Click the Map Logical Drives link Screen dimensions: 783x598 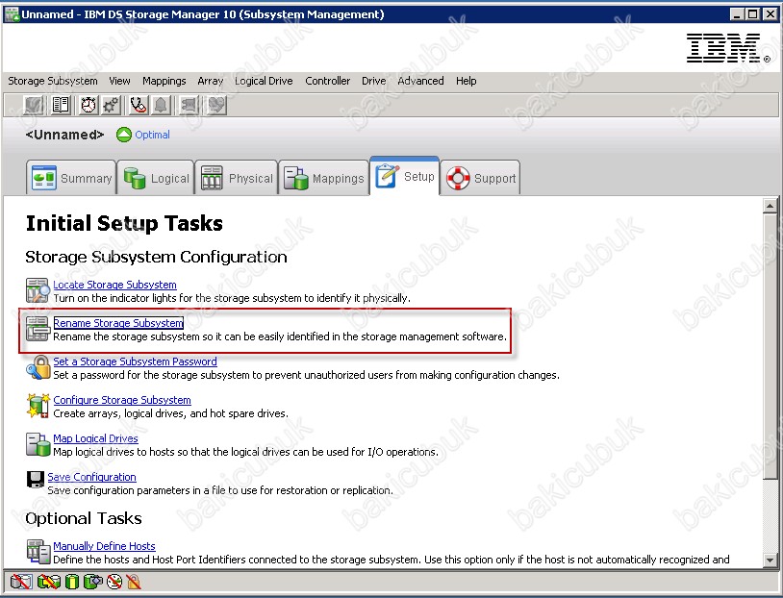[x=95, y=438]
